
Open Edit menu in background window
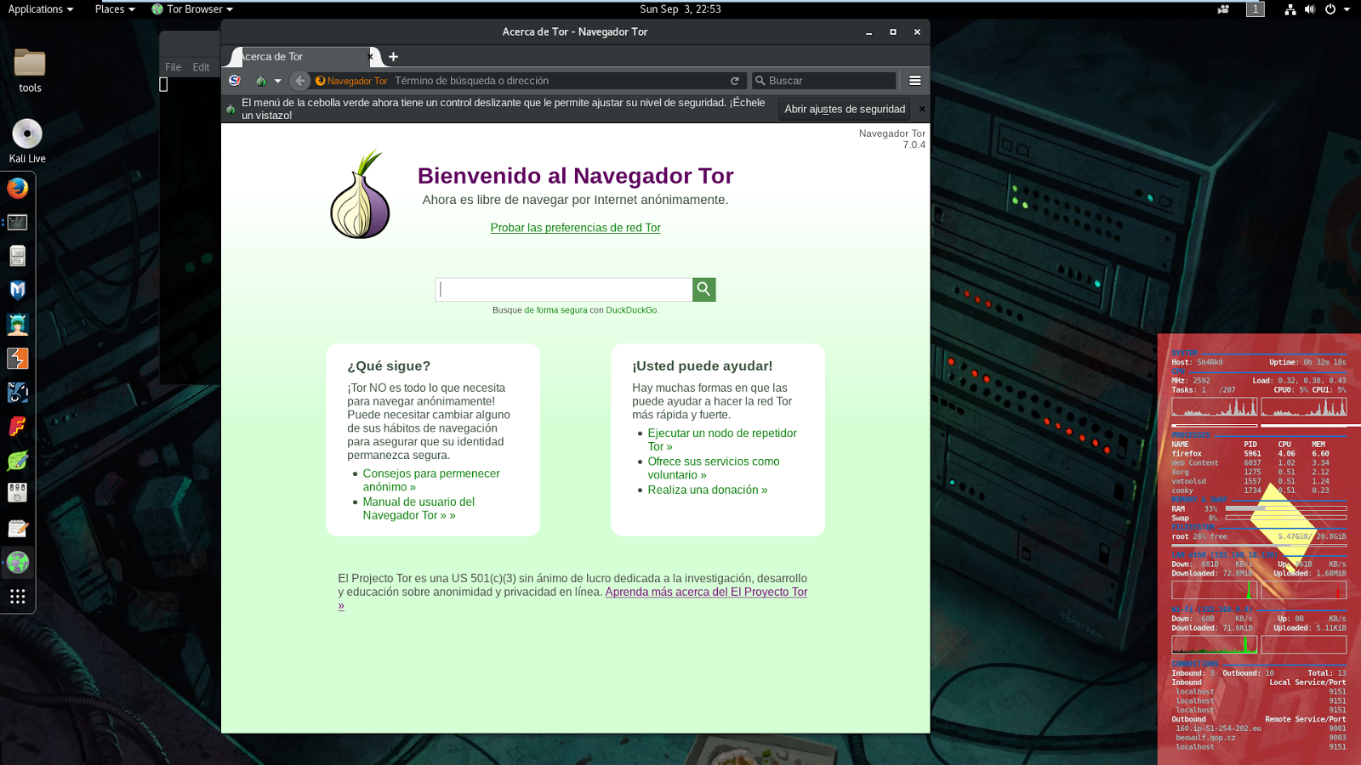(201, 67)
